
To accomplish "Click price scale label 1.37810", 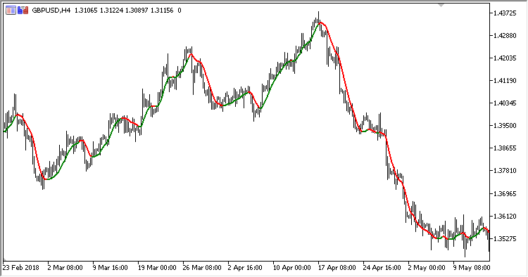I will point(505,171).
